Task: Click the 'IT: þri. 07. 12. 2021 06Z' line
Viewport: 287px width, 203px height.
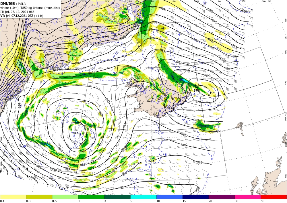Action: pyautogui.click(x=17, y=11)
